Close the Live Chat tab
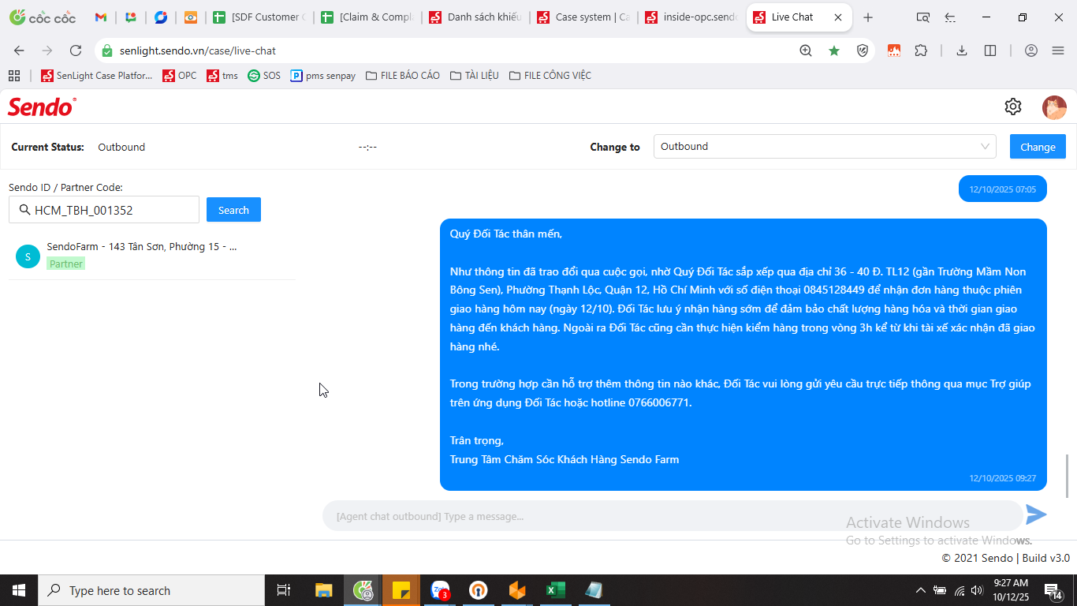Viewport: 1077px width, 606px height. [x=838, y=17]
